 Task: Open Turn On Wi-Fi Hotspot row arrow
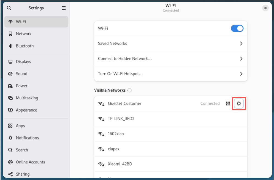pyautogui.click(x=241, y=74)
